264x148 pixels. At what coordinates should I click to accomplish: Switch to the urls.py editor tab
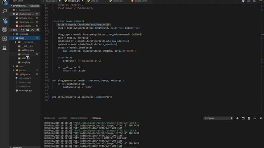[x=94, y=1]
